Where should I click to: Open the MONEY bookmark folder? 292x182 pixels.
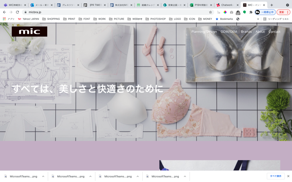(205, 19)
